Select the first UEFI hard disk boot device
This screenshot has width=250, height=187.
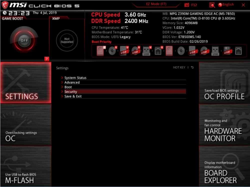(100, 51)
